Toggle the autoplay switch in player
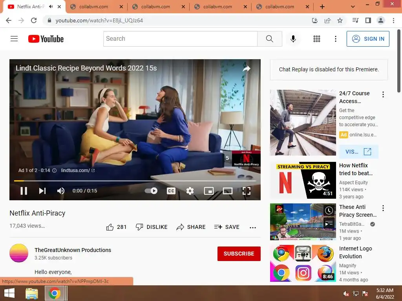402x301 pixels. coord(151,191)
